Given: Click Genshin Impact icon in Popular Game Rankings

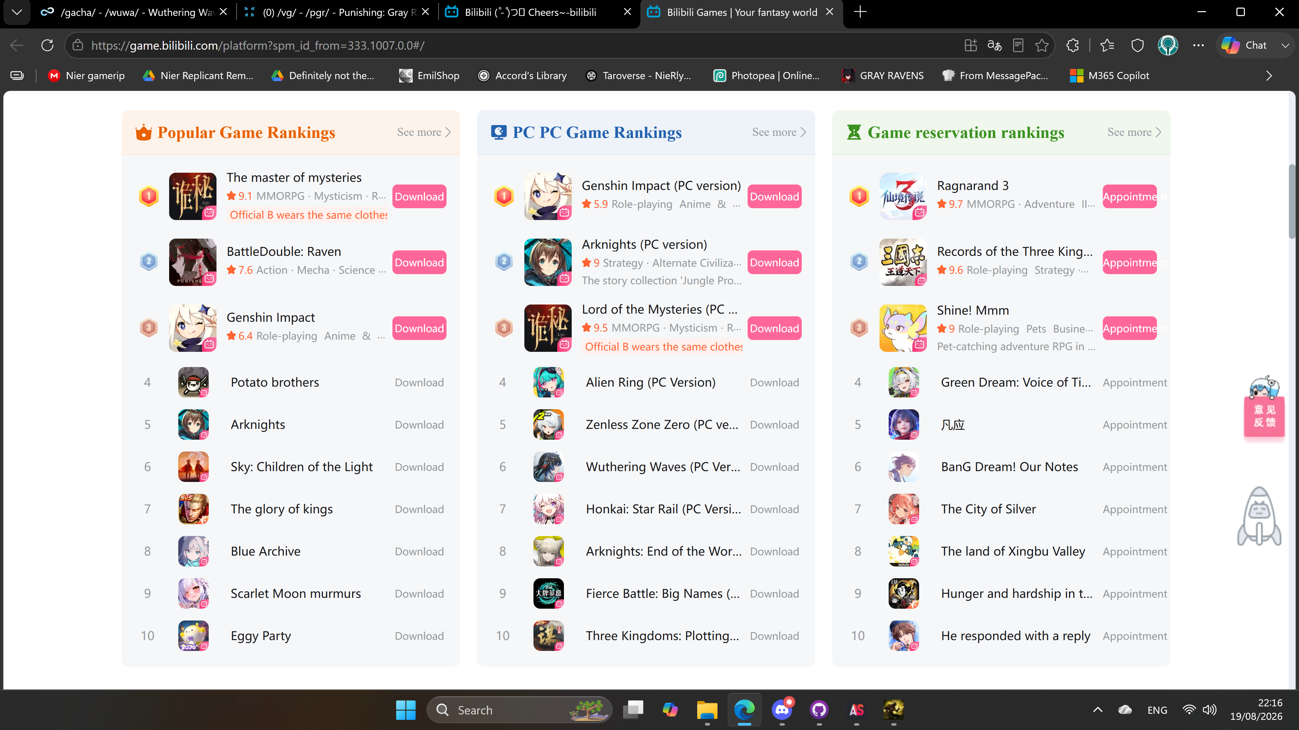Looking at the screenshot, I should click(x=192, y=328).
